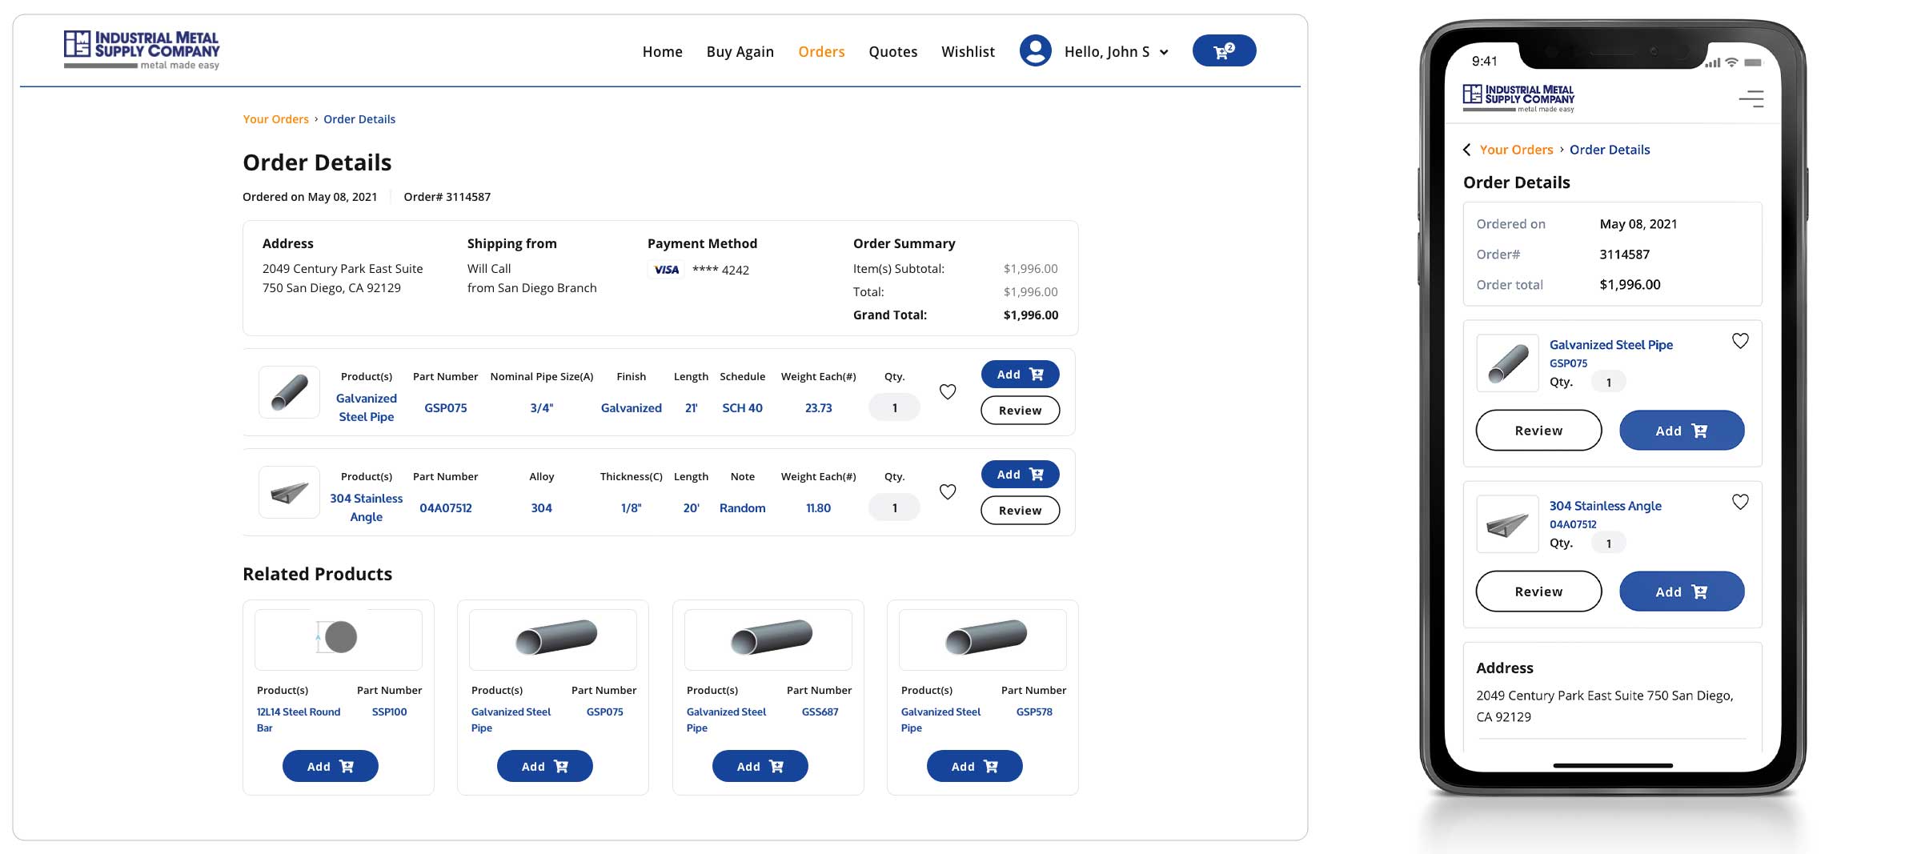The image size is (1921, 854).
Task: Add related product GSS687 to cart
Action: coord(760,765)
